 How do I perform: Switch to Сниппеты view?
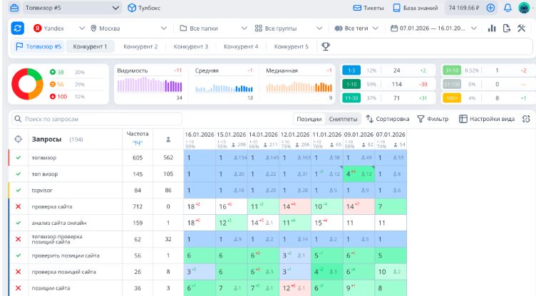[x=343, y=119]
